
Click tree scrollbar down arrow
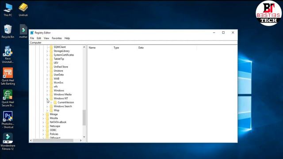(84, 137)
